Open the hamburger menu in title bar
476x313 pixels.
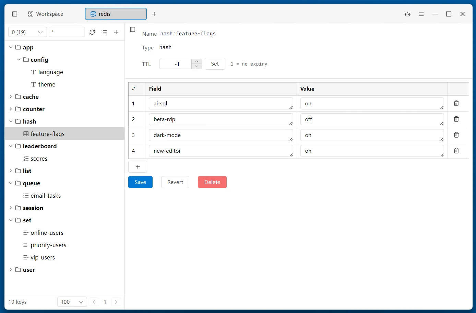(421, 14)
